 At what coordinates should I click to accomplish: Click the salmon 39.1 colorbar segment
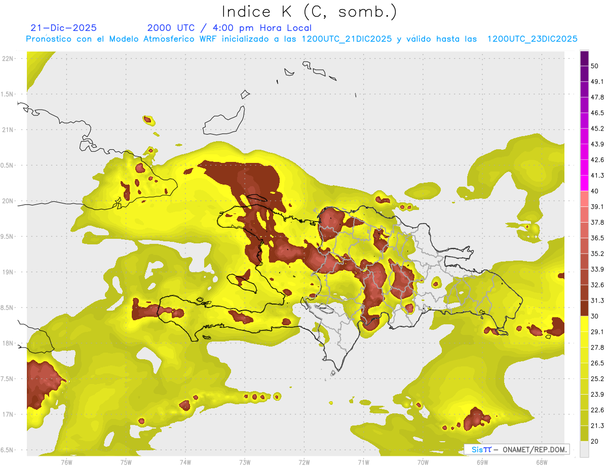coord(584,198)
